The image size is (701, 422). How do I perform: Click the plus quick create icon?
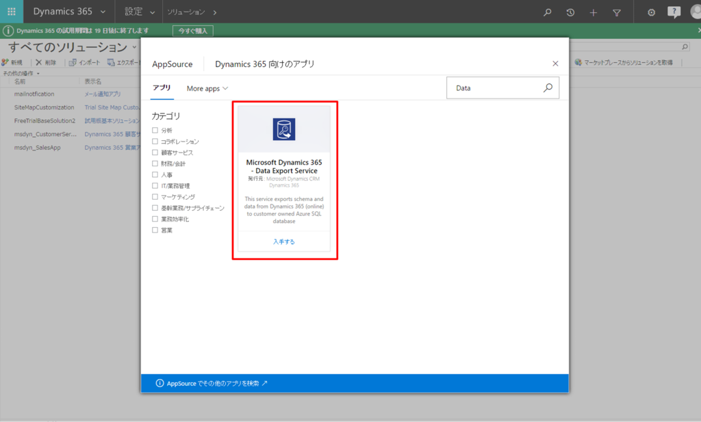click(x=594, y=12)
